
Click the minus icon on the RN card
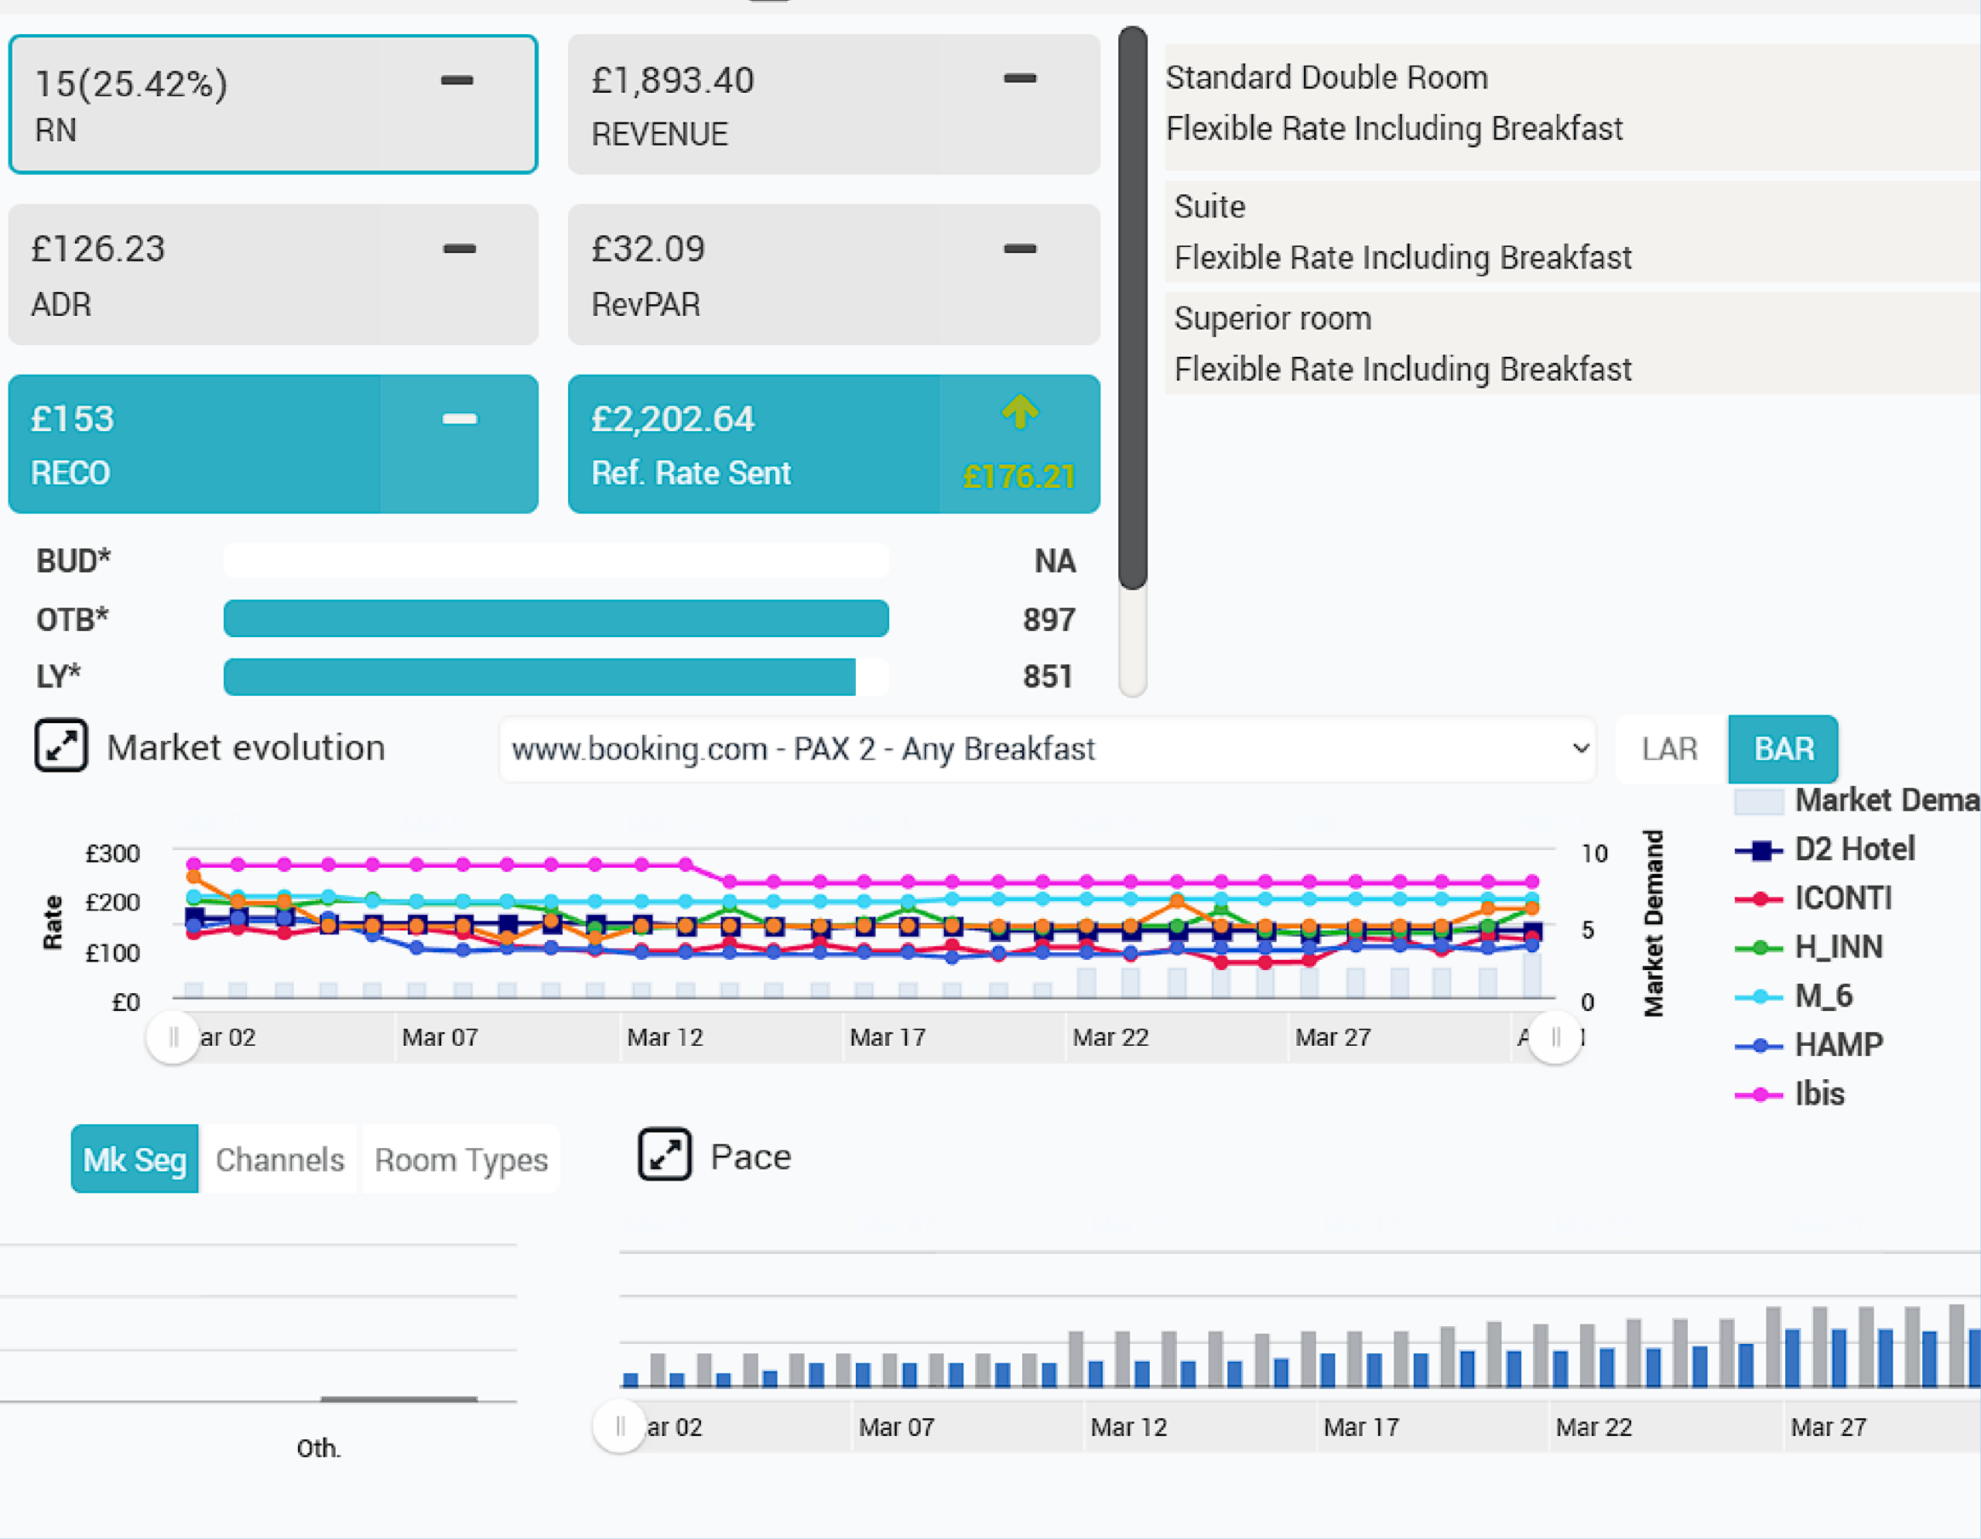457,81
